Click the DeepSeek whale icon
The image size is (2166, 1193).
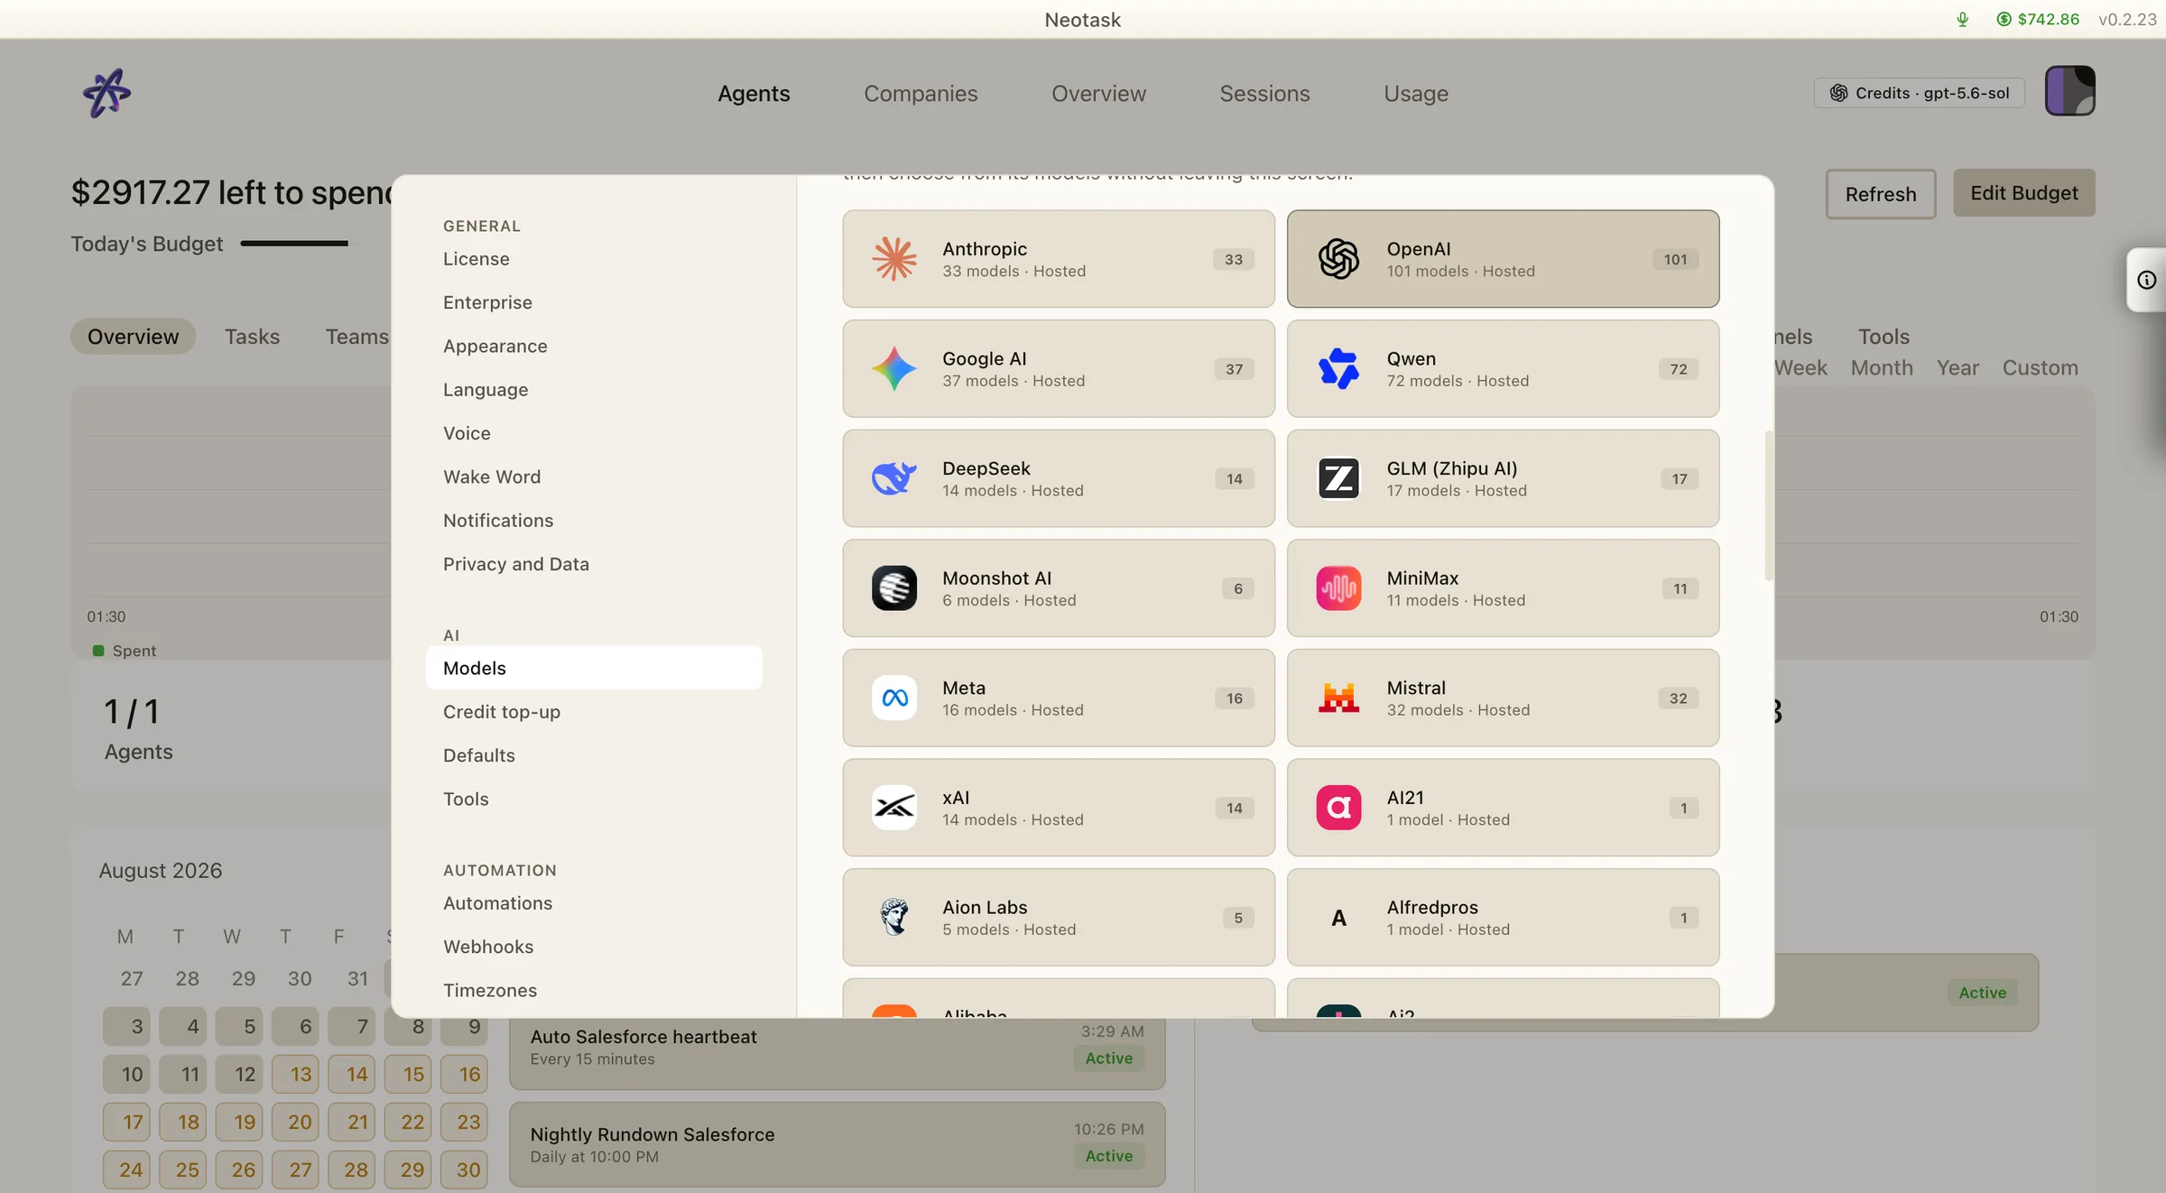(x=893, y=478)
